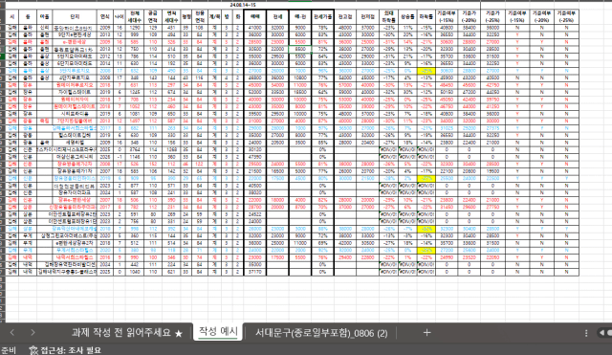This screenshot has height=355, width=612.
Task: Select the yellow highlighted -32% cell
Action: [x=426, y=229]
